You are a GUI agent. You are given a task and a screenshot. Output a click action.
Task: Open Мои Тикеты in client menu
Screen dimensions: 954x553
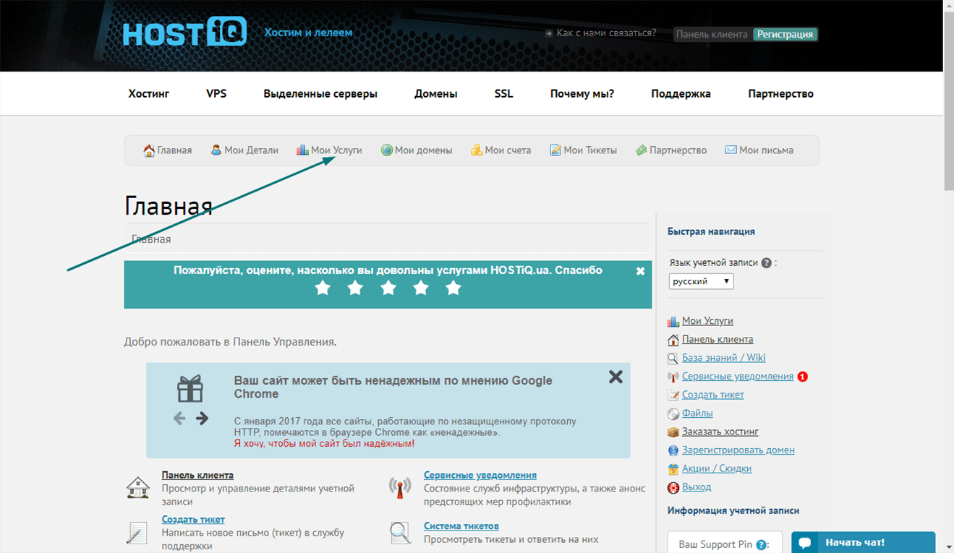(x=583, y=150)
